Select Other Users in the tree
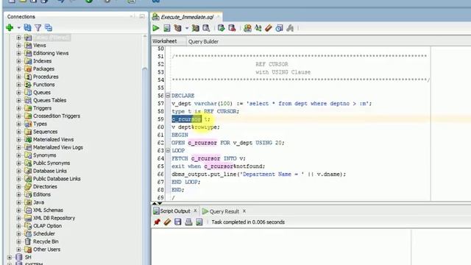 46,250
